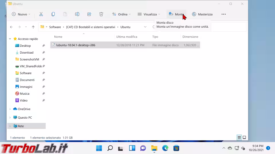Navigate up one folder level arrow
The width and height of the screenshot is (275, 154).
(x=33, y=27)
